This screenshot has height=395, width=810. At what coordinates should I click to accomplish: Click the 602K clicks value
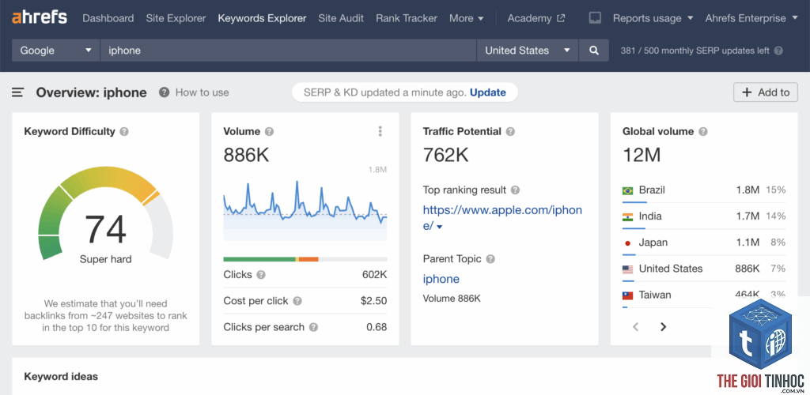[x=374, y=275]
